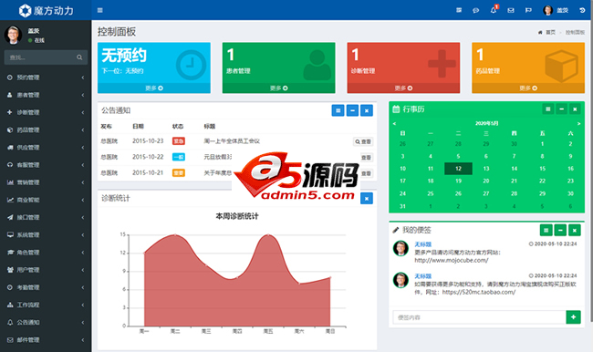Collapse the 我的便签 notes panel

pyautogui.click(x=560, y=230)
